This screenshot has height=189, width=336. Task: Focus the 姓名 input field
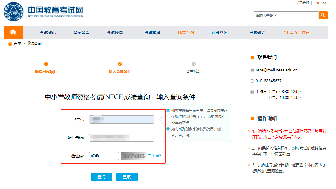click(x=121, y=120)
